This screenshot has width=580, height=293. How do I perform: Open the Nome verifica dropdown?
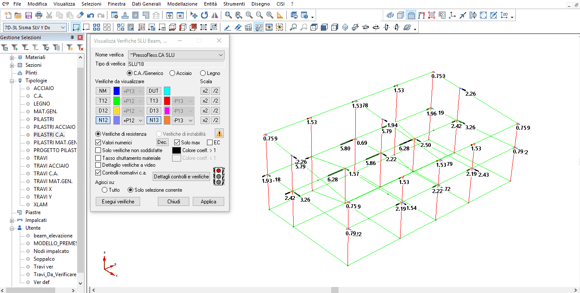(220, 55)
